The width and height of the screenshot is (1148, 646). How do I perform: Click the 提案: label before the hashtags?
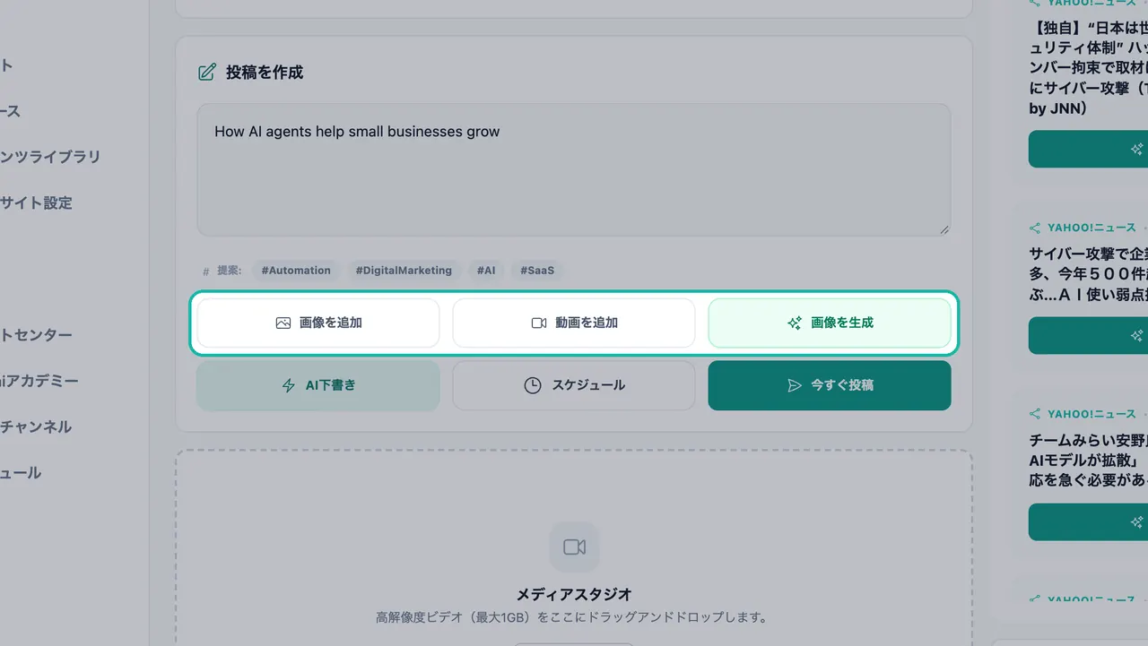230,271
